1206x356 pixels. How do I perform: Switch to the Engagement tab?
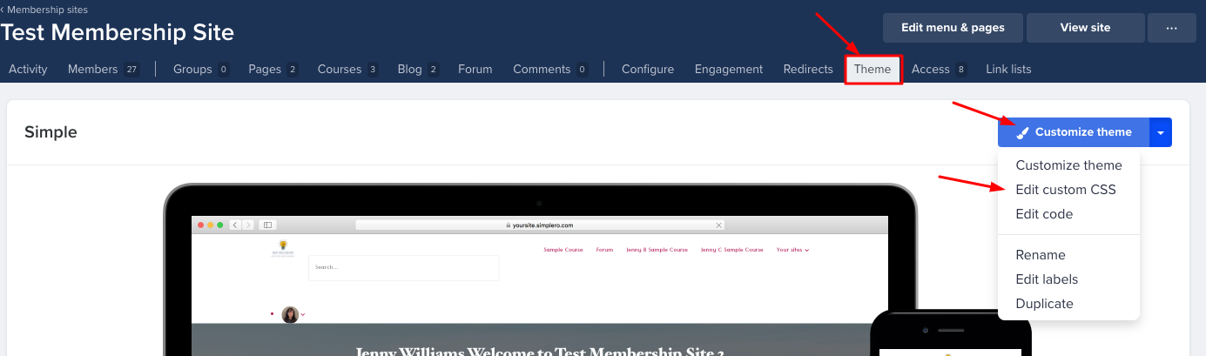pos(729,69)
